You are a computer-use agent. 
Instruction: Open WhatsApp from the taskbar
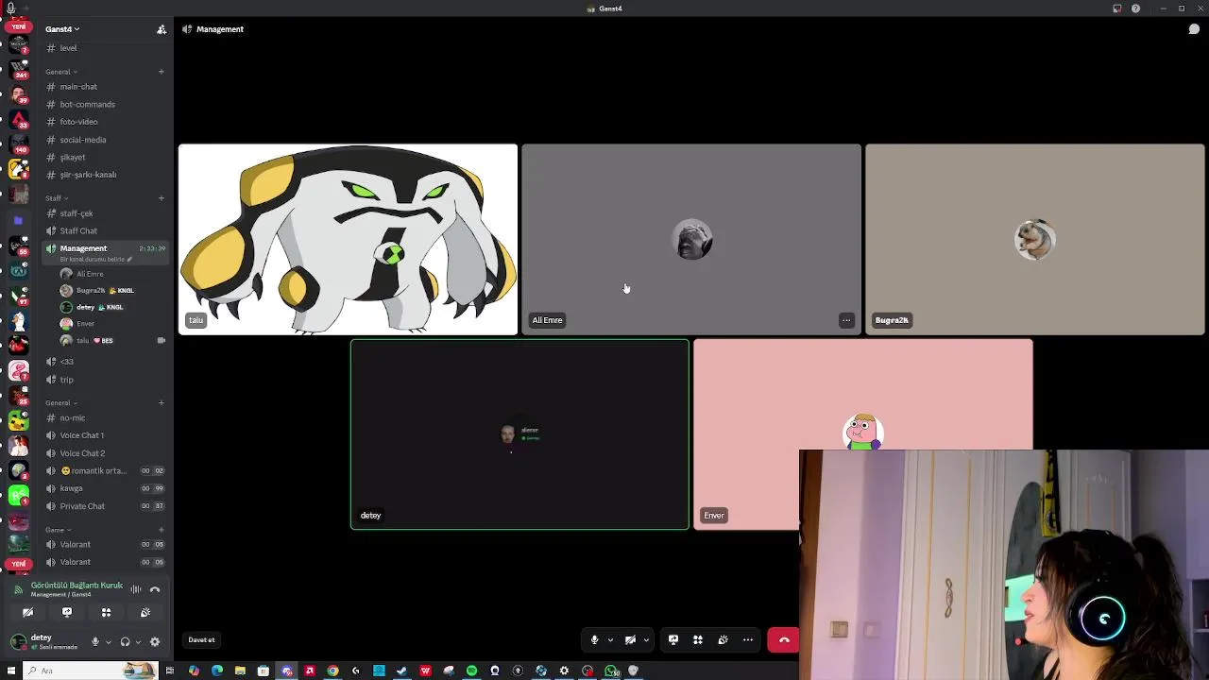coord(612,671)
